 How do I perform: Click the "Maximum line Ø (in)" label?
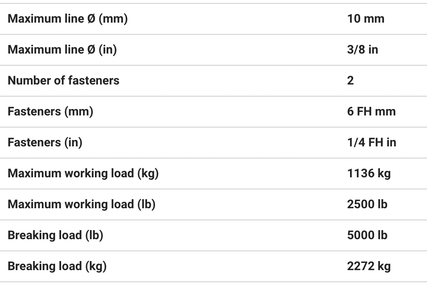click(62, 49)
